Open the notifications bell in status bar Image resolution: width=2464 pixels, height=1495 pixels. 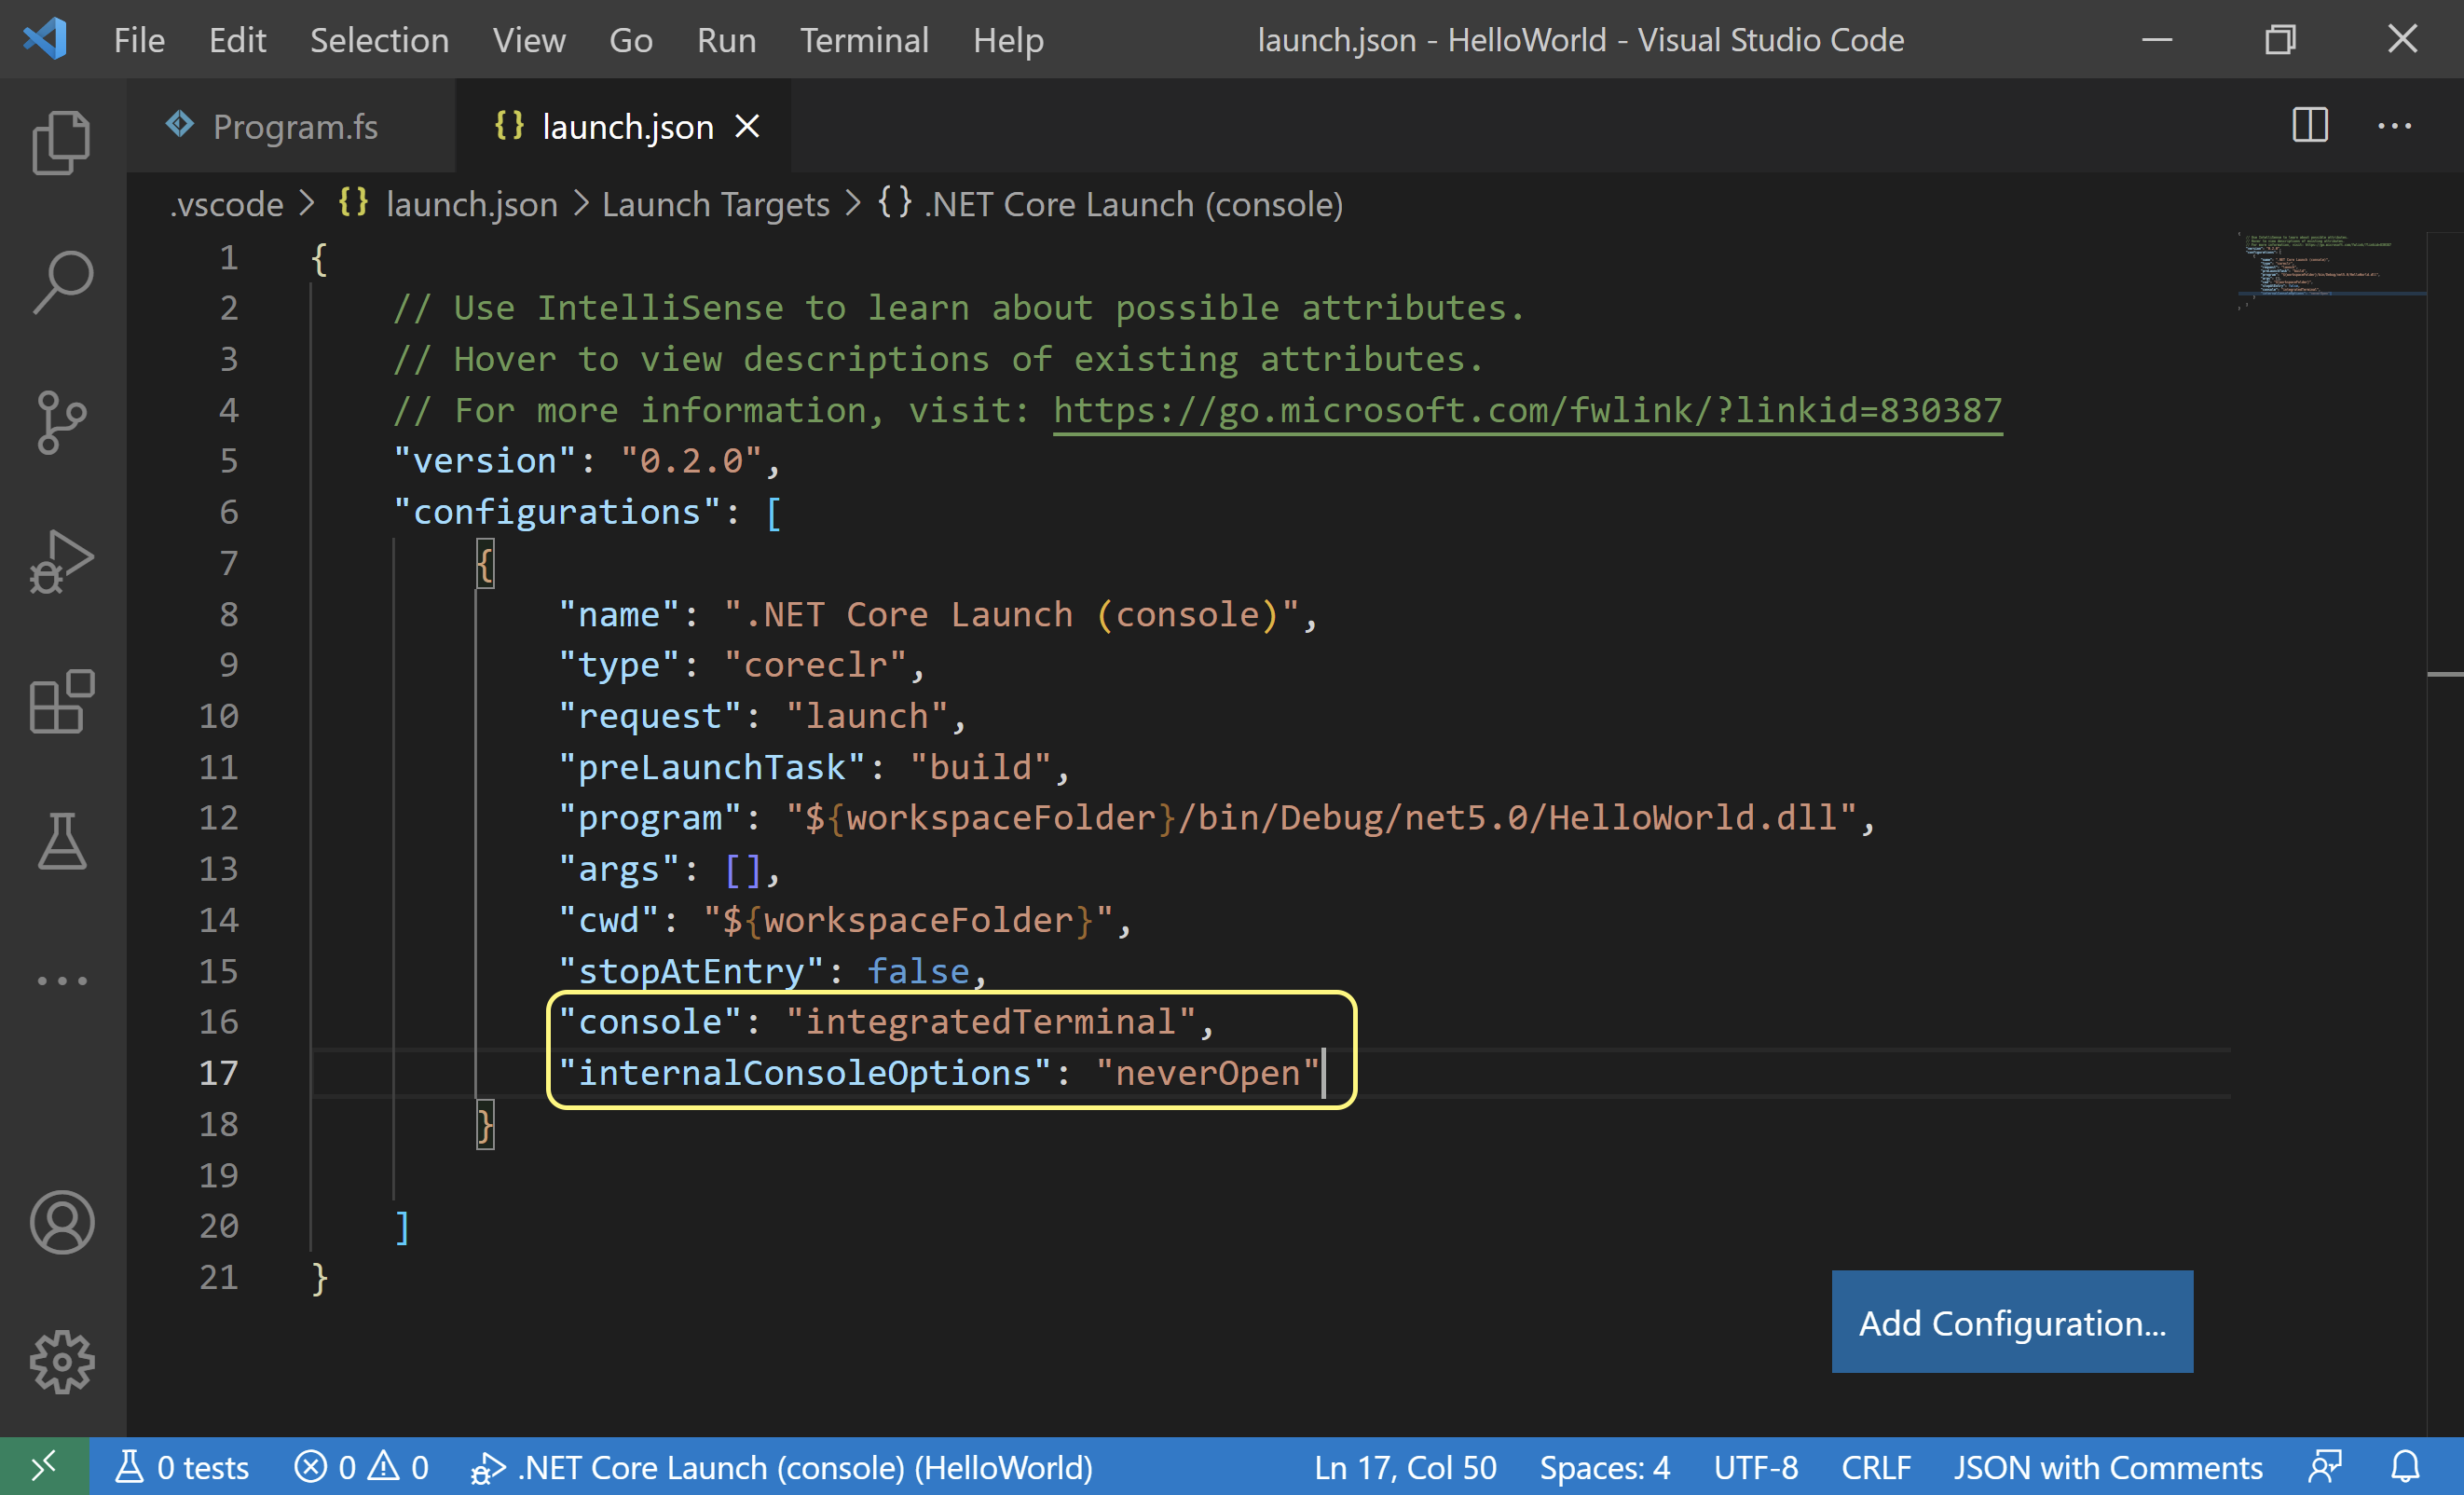[2405, 1467]
